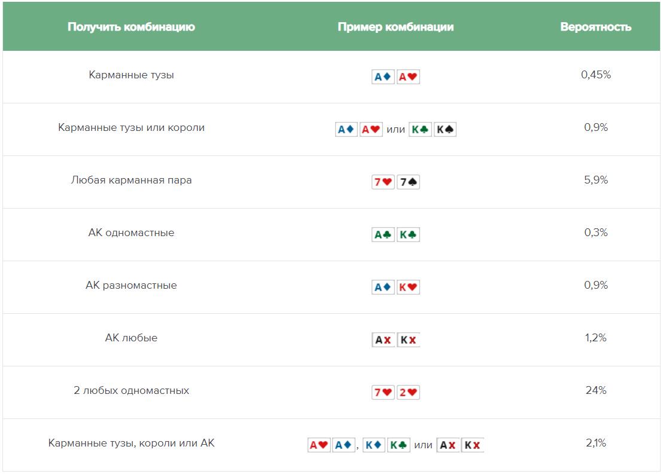Click the 7 of spades card icon
Screen dimensions: 663x474
click(x=408, y=182)
